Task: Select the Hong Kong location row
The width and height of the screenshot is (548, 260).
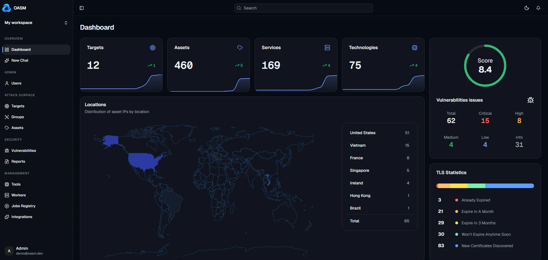Action: (x=380, y=196)
